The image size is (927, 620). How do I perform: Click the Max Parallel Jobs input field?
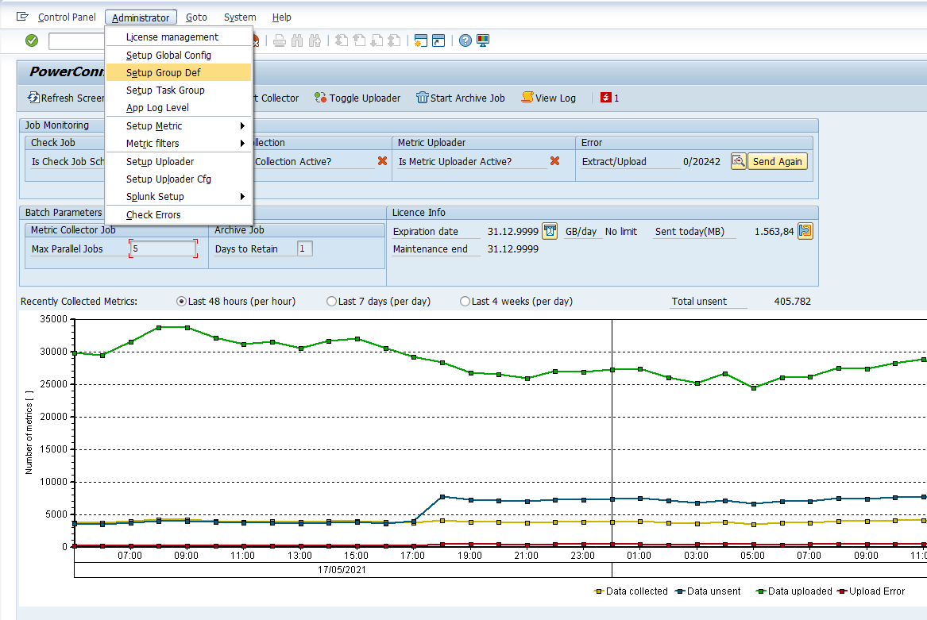point(163,248)
